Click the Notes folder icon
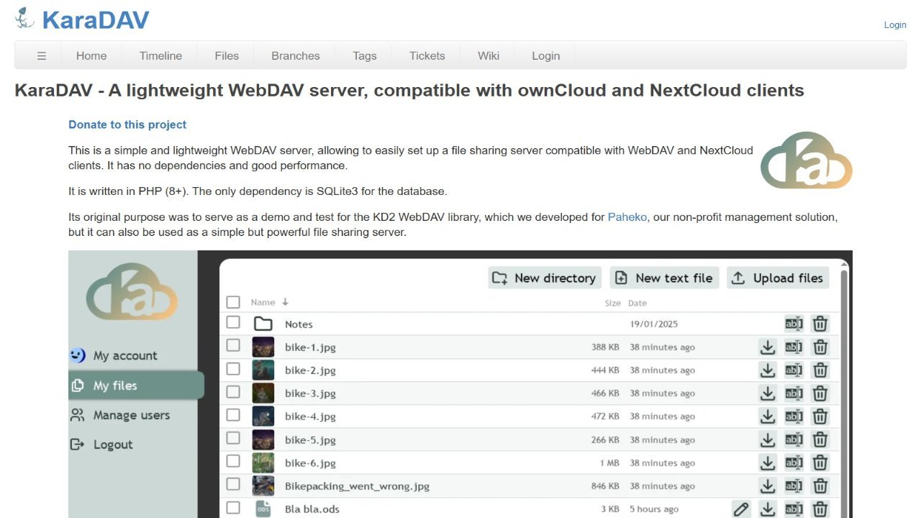Image resolution: width=921 pixels, height=518 pixels. pyautogui.click(x=263, y=324)
